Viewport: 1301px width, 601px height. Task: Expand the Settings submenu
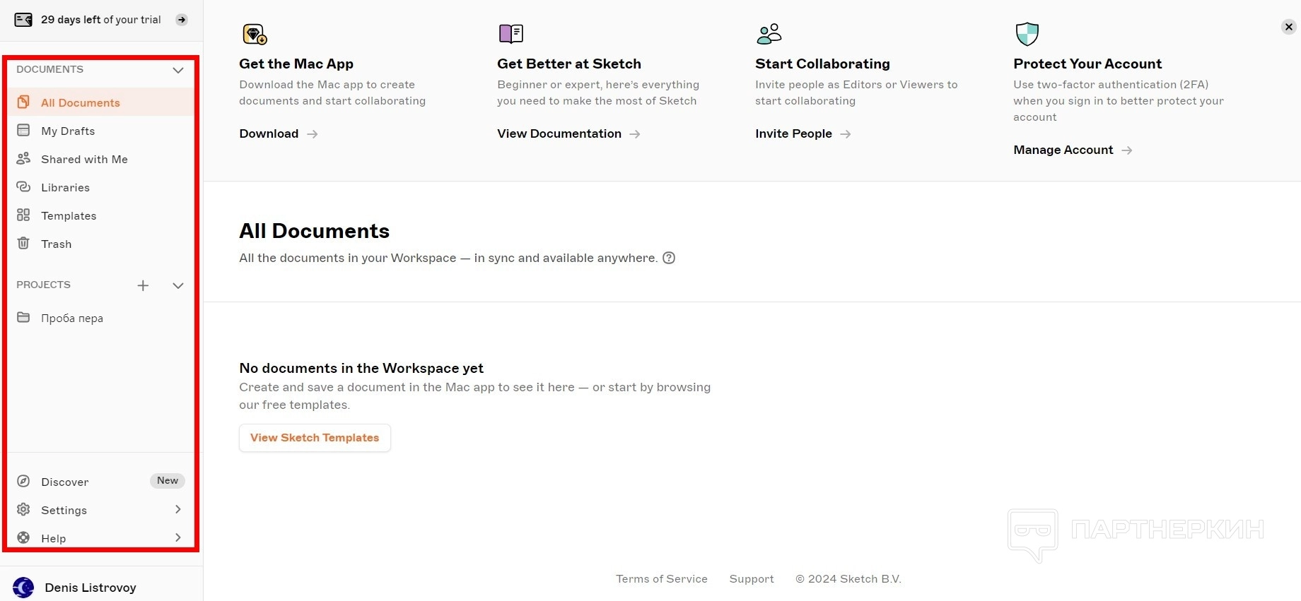pyautogui.click(x=177, y=510)
